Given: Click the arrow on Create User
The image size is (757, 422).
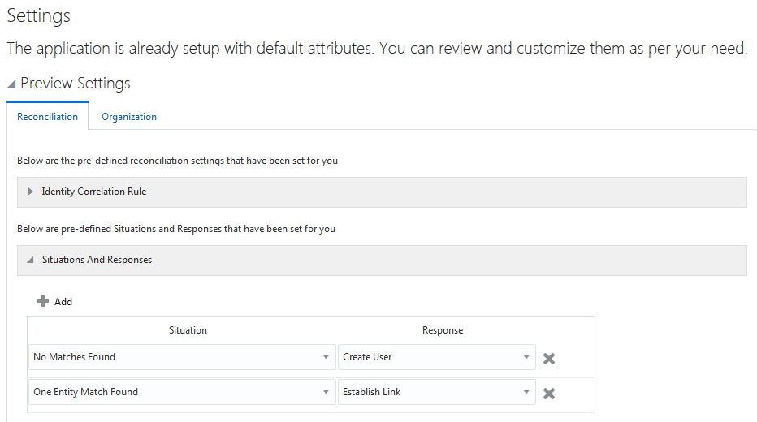Looking at the screenshot, I should click(x=526, y=357).
